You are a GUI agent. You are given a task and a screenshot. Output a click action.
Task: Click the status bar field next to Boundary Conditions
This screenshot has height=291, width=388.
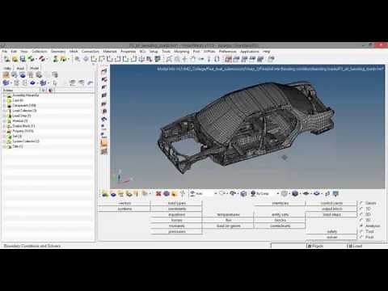click(289, 246)
